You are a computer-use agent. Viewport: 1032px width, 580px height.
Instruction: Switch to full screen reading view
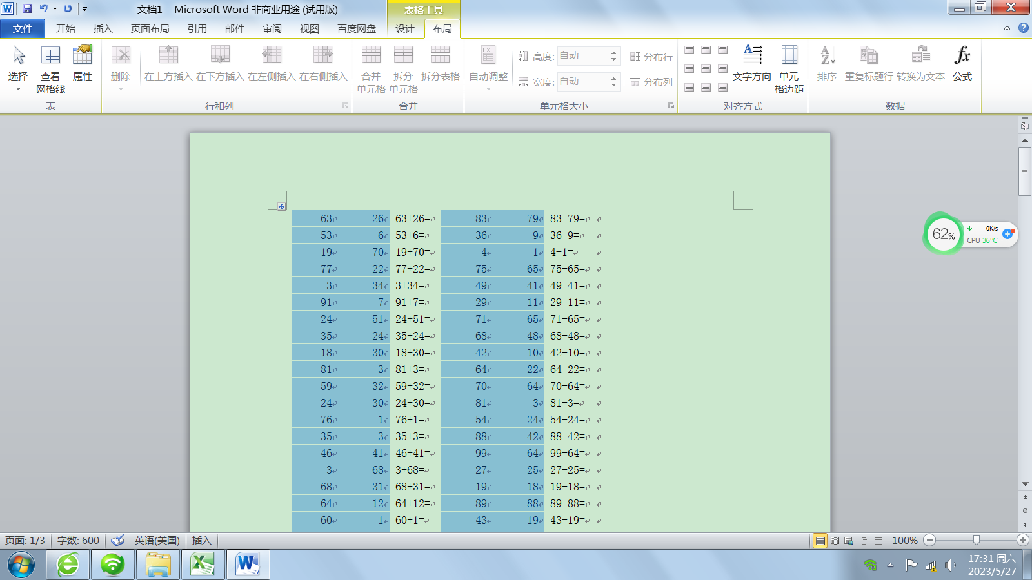coord(835,541)
